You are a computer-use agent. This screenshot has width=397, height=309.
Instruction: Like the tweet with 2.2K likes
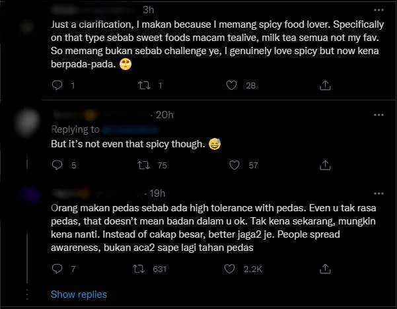point(231,269)
